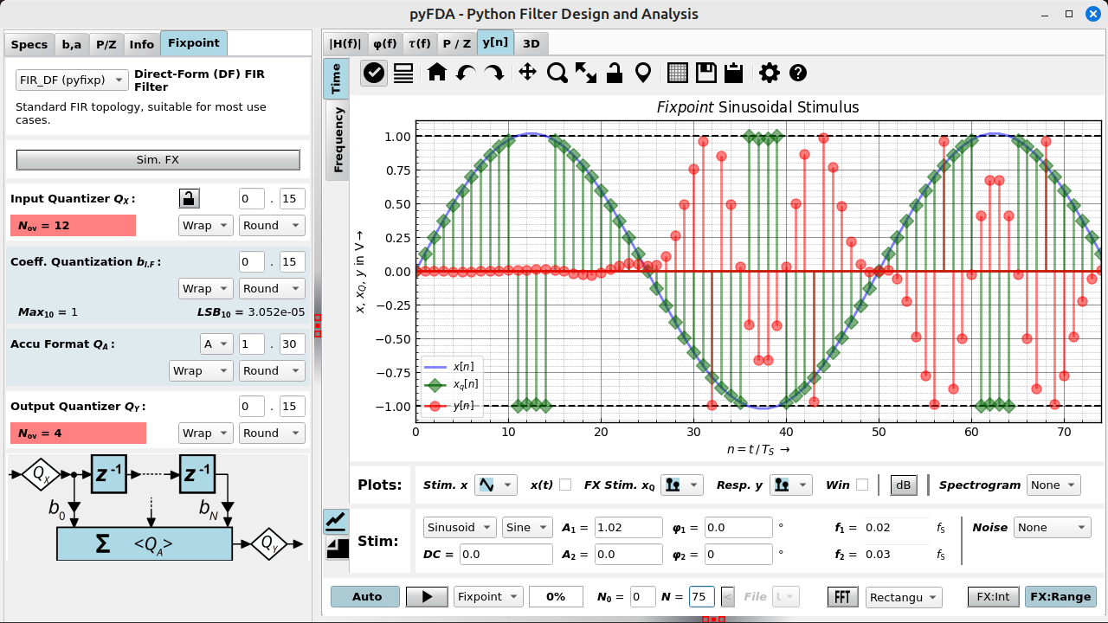Open the Noise None dropdown
Screen dimensions: 1108x623
(x=1053, y=527)
